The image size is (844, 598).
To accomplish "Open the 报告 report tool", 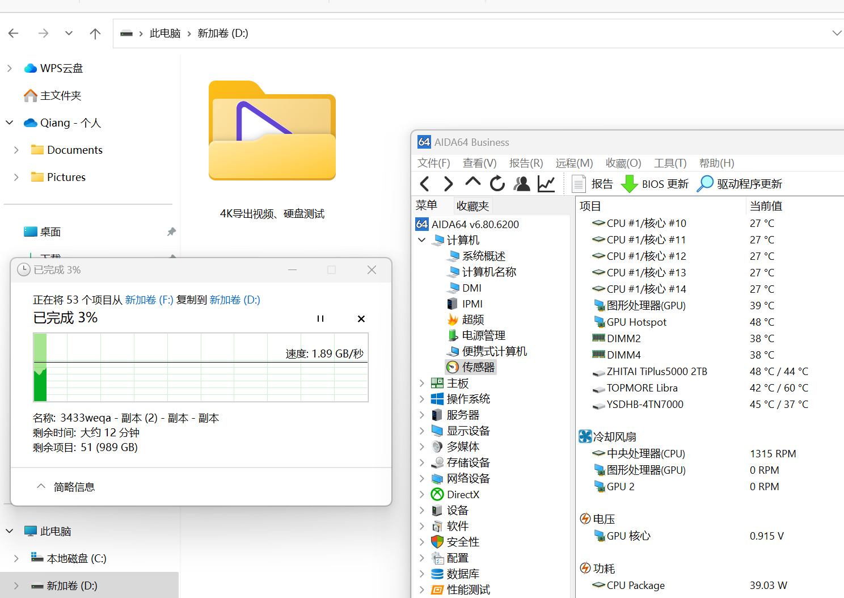I will point(593,184).
